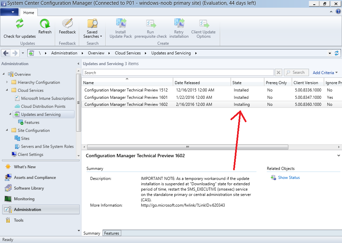
Task: Switch to the Features details tab
Action: click(x=112, y=233)
